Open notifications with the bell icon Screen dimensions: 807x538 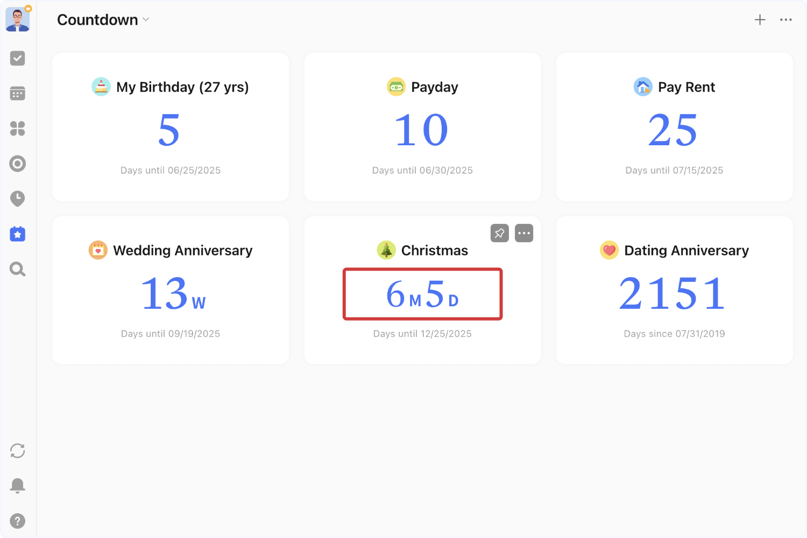pyautogui.click(x=18, y=486)
